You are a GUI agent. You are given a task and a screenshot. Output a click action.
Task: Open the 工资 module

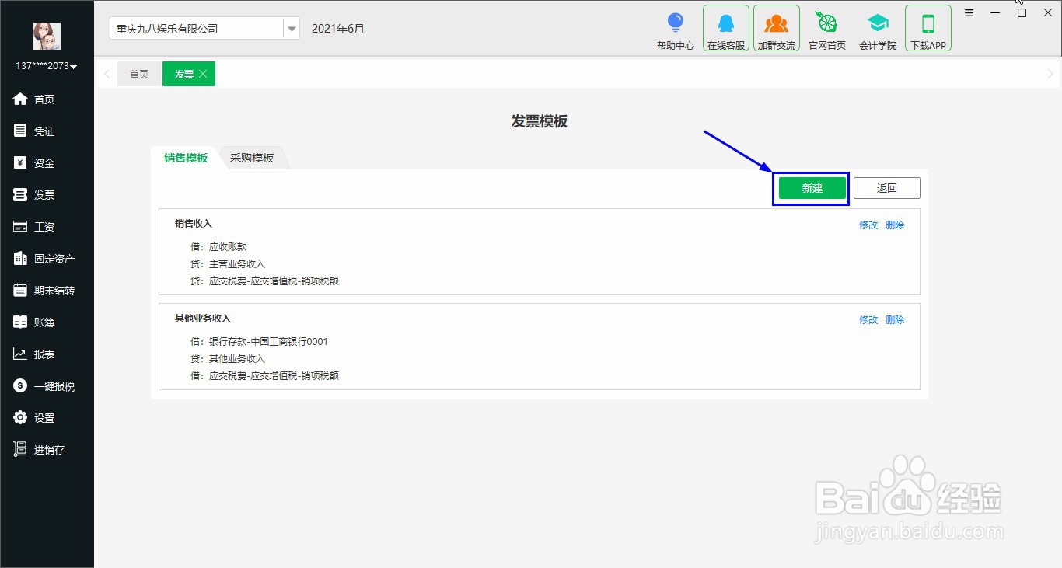click(x=43, y=226)
